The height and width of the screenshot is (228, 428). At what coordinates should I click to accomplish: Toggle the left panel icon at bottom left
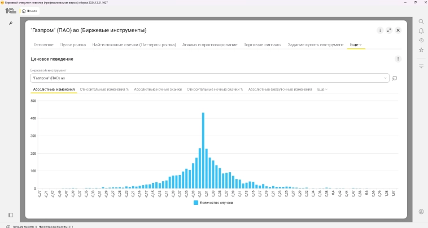click(x=11, y=214)
